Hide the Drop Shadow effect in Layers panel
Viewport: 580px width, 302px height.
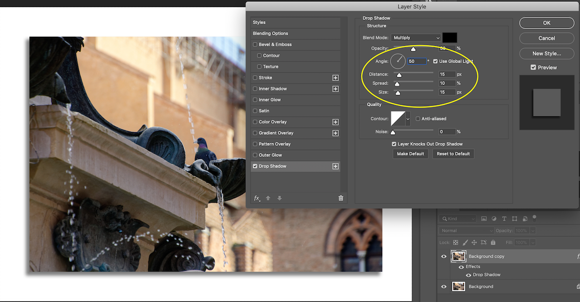coord(468,275)
